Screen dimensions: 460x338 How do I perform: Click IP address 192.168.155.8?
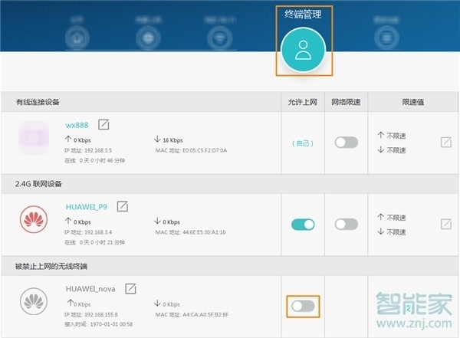(x=101, y=314)
